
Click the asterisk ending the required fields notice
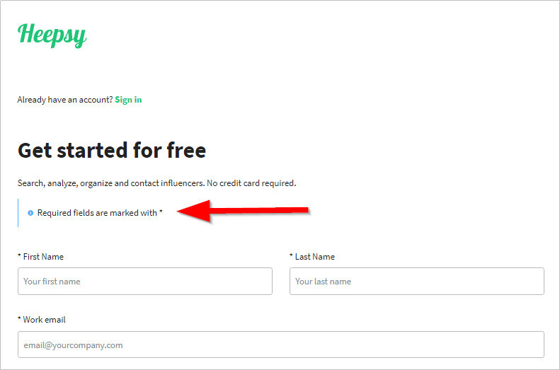click(161, 212)
